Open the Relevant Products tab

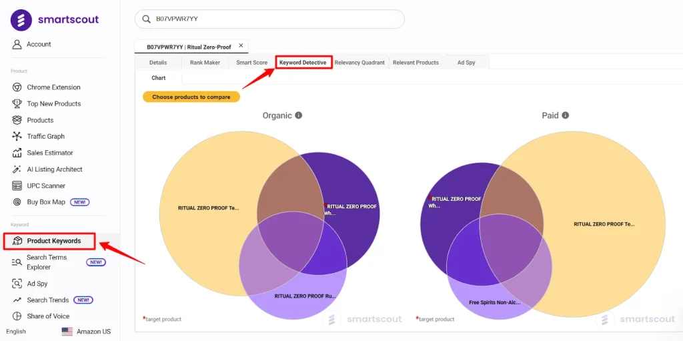pyautogui.click(x=416, y=62)
